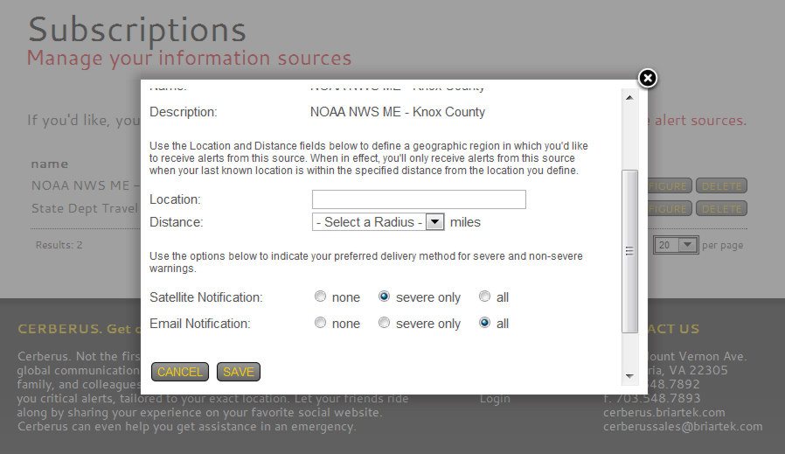785x454 pixels.
Task: Select Email Notification all option
Action: [x=484, y=323]
